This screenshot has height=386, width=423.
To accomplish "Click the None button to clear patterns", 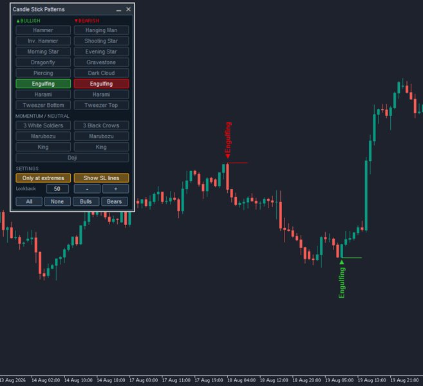I will (x=57, y=201).
